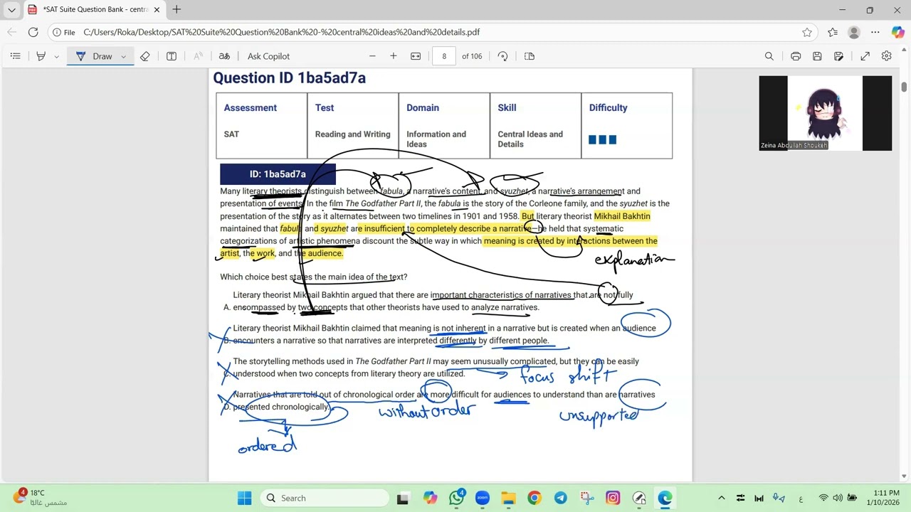Open the Favorites list
Viewport: 911px width, 512px height.
[x=833, y=32]
